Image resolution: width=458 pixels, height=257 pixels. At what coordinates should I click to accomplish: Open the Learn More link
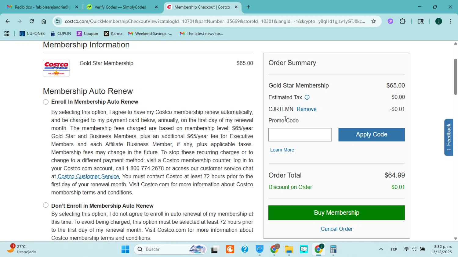point(282,150)
